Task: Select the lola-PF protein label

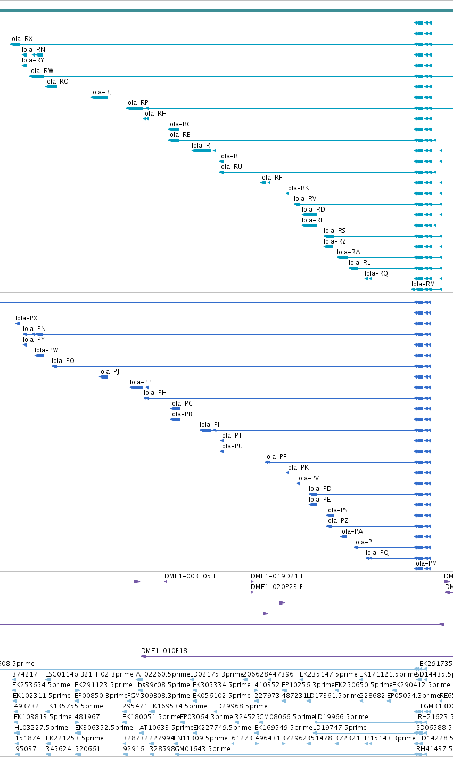Action: (276, 457)
